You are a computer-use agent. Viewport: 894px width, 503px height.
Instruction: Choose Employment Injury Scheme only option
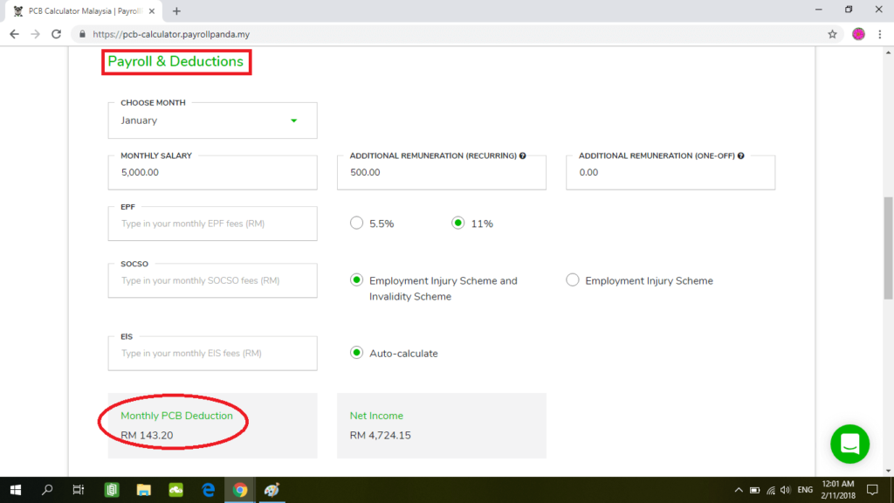click(573, 280)
